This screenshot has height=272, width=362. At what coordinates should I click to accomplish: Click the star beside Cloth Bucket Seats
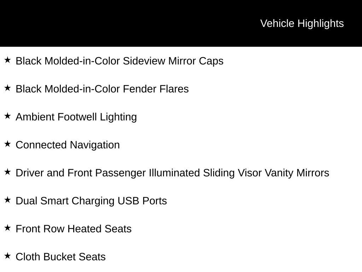tap(7, 256)
